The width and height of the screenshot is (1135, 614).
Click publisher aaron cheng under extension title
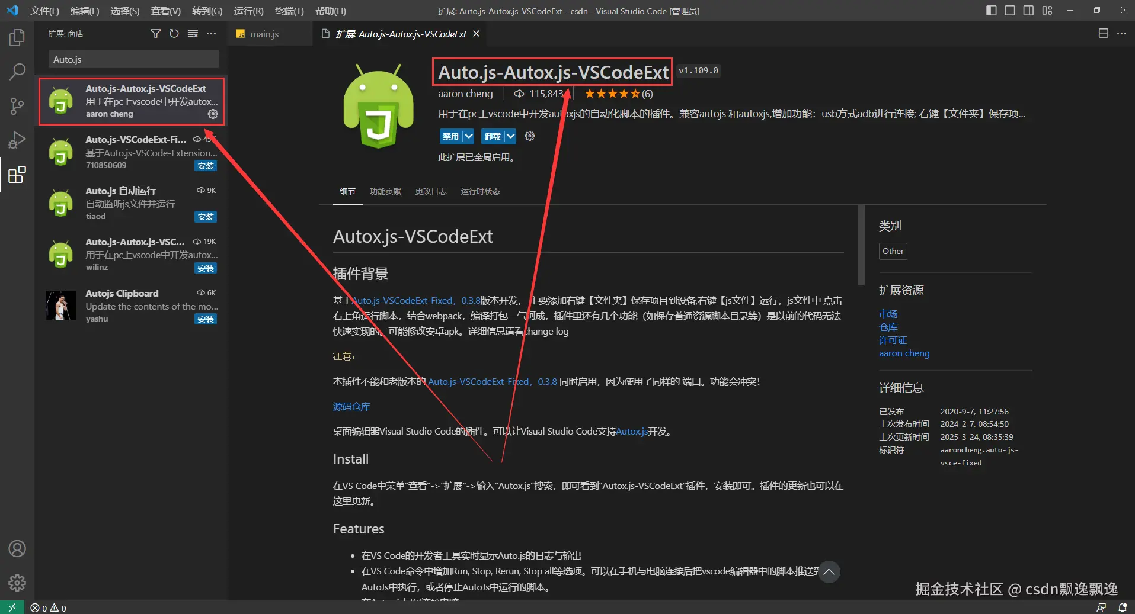click(x=465, y=94)
